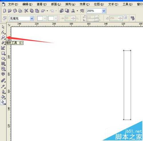Click the Cut scissors icon

(x=26, y=11)
